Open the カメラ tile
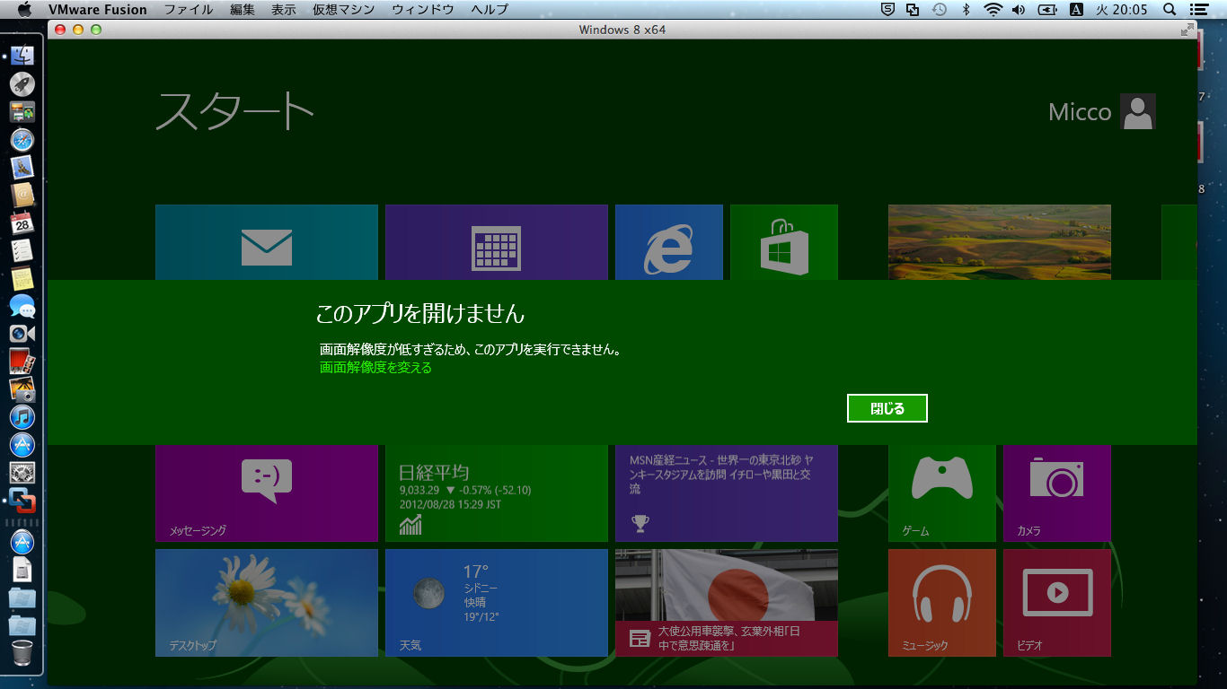This screenshot has width=1227, height=689. pos(1057,493)
